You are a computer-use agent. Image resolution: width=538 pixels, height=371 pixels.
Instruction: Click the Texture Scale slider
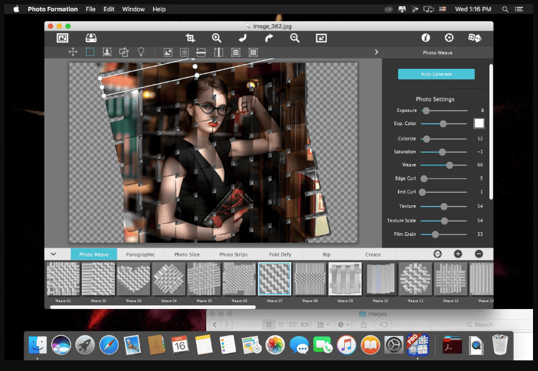tap(444, 221)
